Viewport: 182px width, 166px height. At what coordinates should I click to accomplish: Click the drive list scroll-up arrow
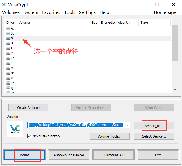[175, 22]
